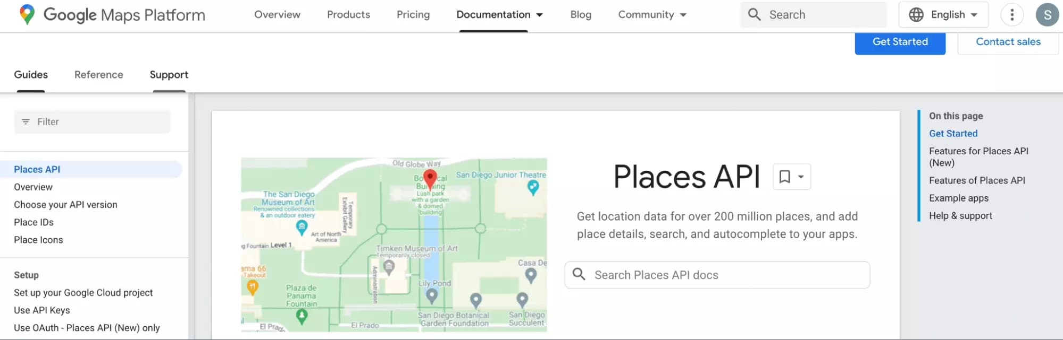1063x340 pixels.
Task: Jump to Example apps section
Action: click(x=959, y=198)
